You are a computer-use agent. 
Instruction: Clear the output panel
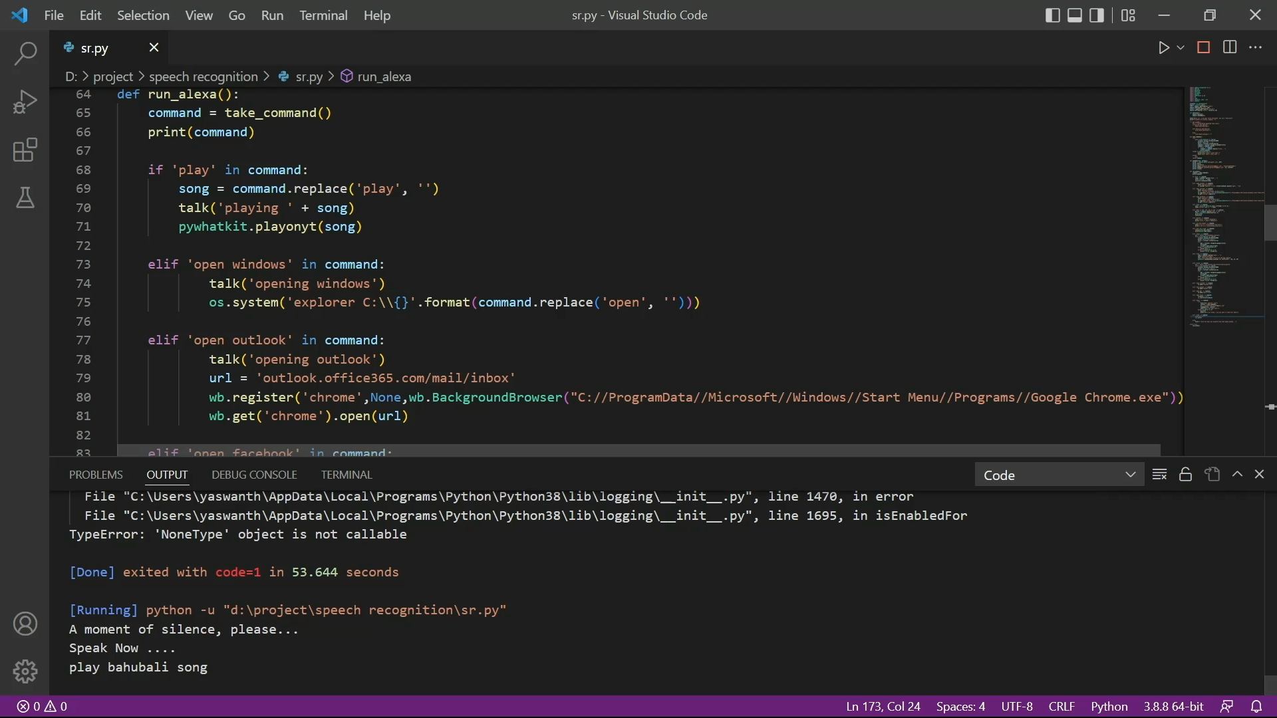tap(1159, 475)
